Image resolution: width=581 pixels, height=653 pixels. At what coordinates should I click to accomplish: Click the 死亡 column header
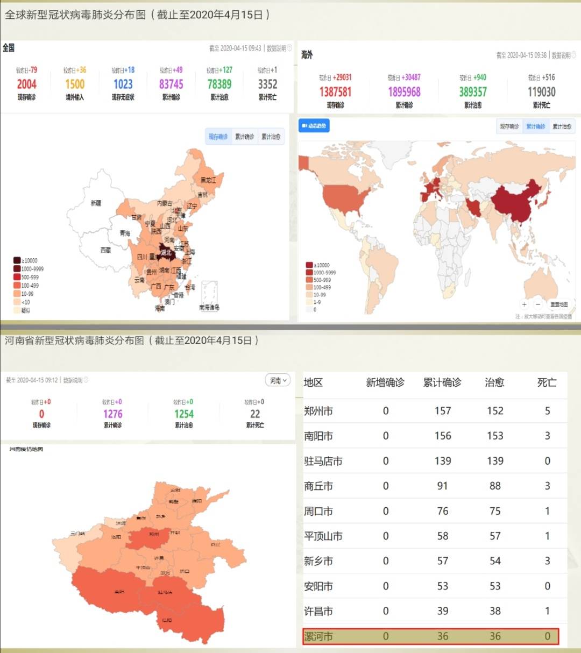click(547, 382)
